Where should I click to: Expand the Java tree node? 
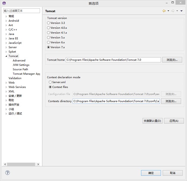[x=6, y=34]
